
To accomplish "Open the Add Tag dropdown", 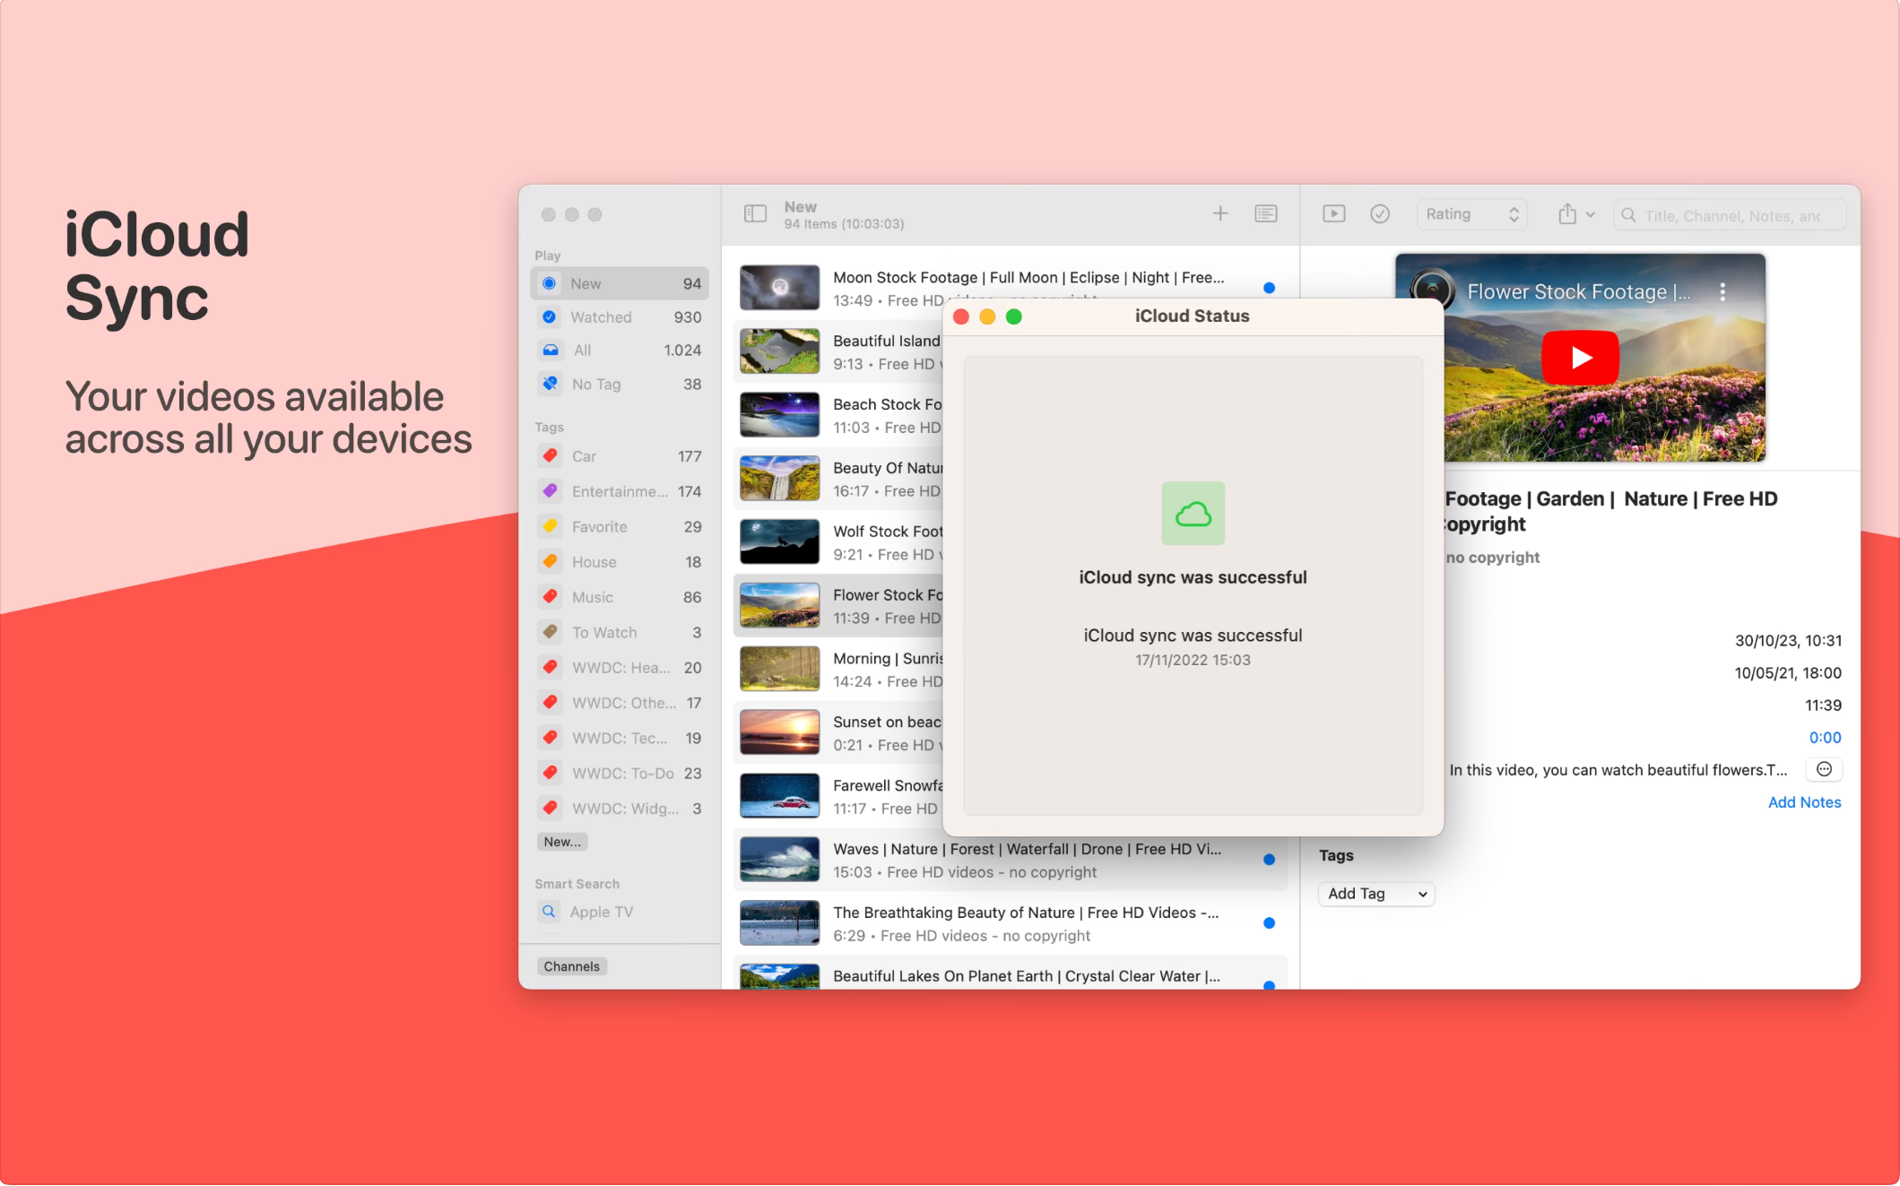I will (1376, 894).
